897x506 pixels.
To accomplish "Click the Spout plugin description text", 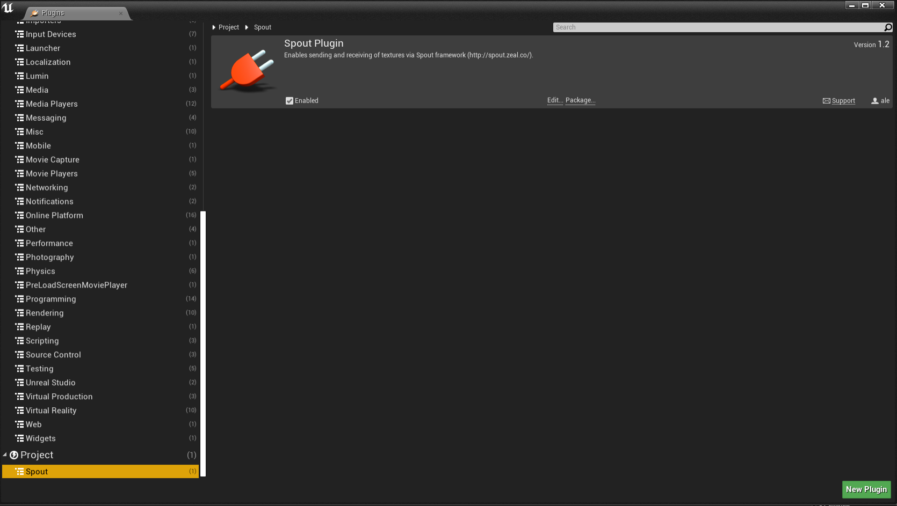I will pyautogui.click(x=409, y=55).
